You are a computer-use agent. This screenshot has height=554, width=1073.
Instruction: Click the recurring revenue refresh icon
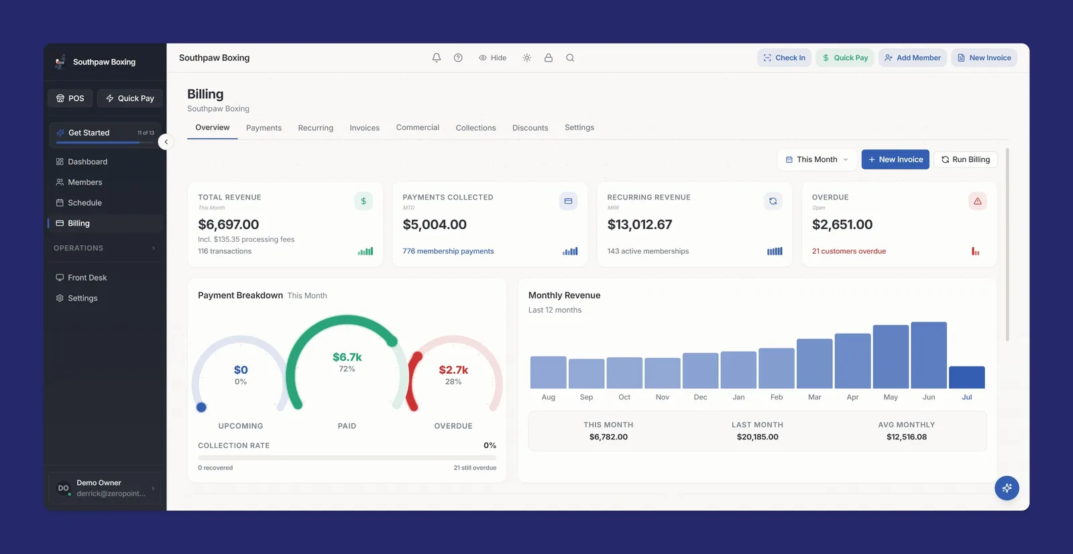tap(773, 201)
